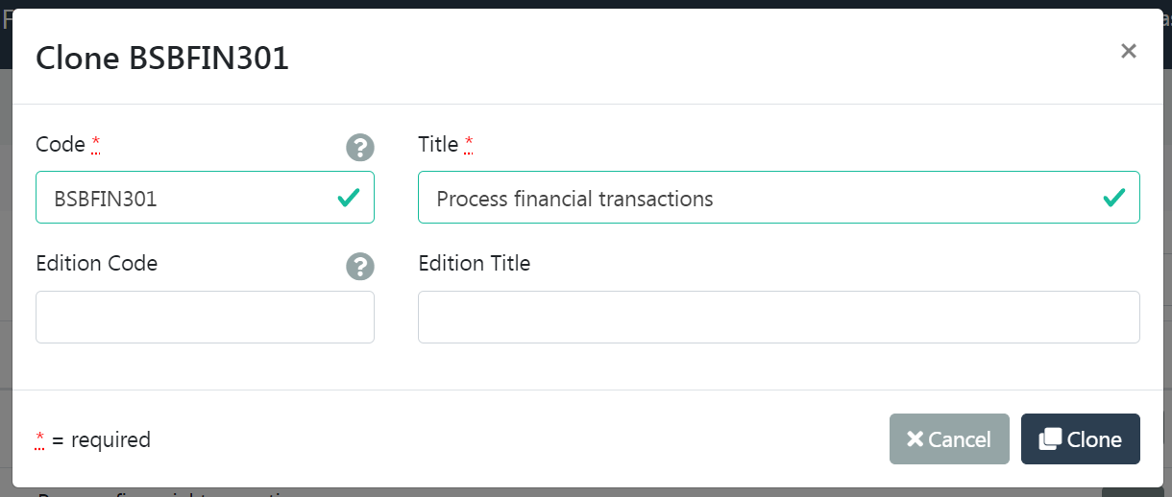The width and height of the screenshot is (1172, 497).
Task: Click the copy icon on Clone button
Action: point(1050,438)
